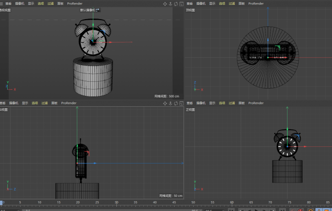Image resolution: width=332 pixels, height=211 pixels.
Task: Select the alarm clock face in front view
Action: [288, 146]
